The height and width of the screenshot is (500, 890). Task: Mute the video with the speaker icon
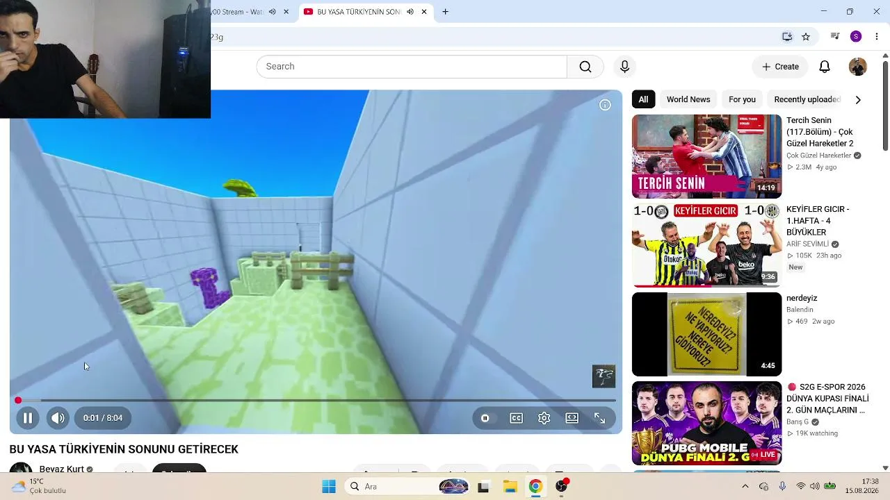(x=58, y=418)
